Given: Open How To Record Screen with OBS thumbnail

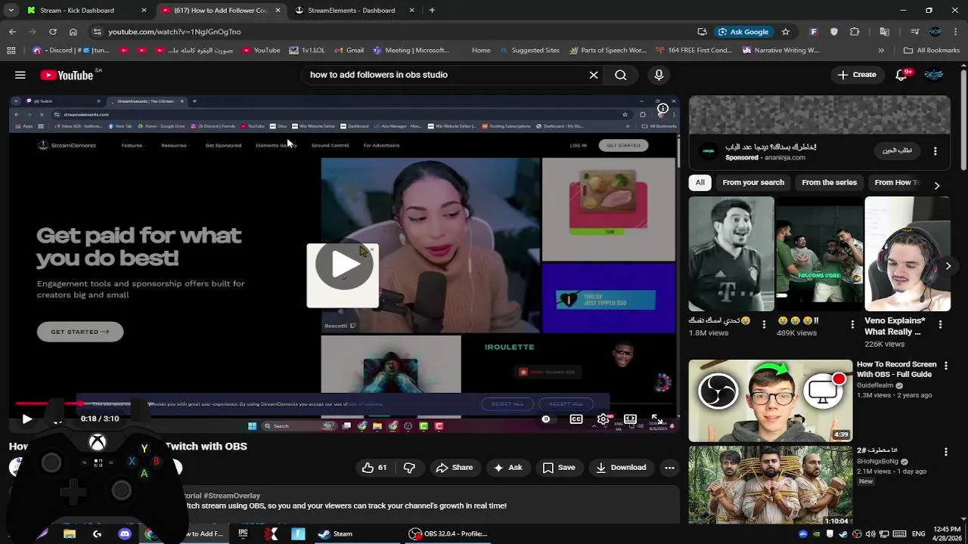Looking at the screenshot, I should 770,400.
